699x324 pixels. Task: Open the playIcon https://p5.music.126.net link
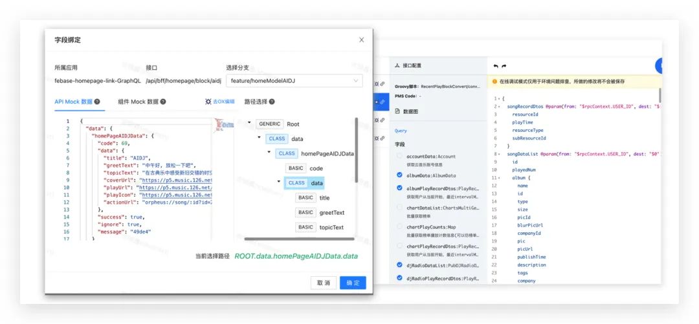tap(175, 195)
